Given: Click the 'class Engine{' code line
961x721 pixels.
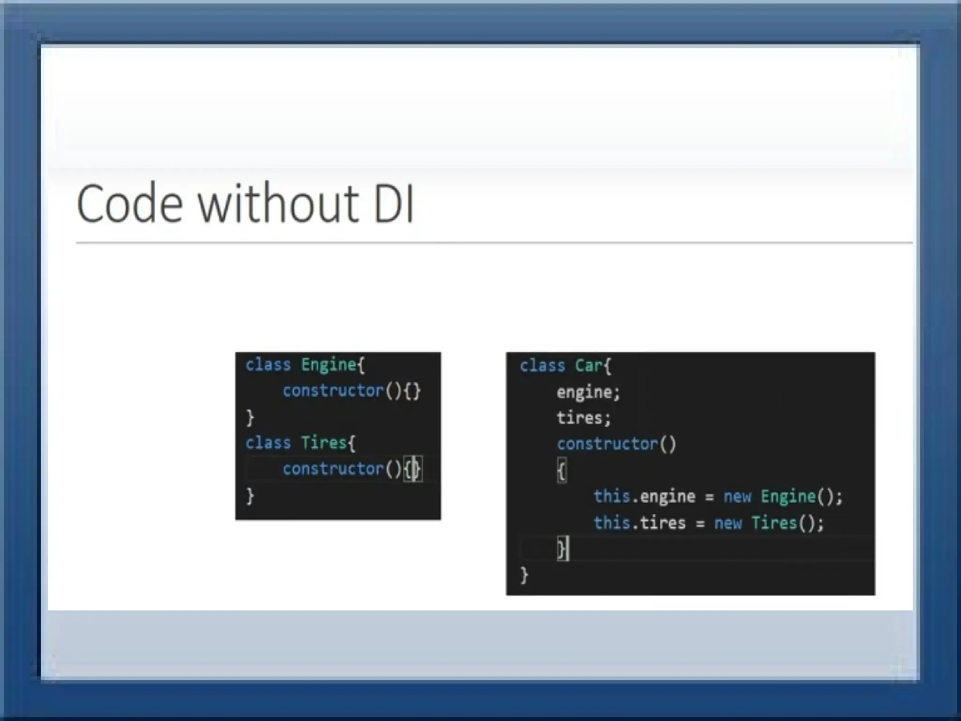Looking at the screenshot, I should point(305,365).
